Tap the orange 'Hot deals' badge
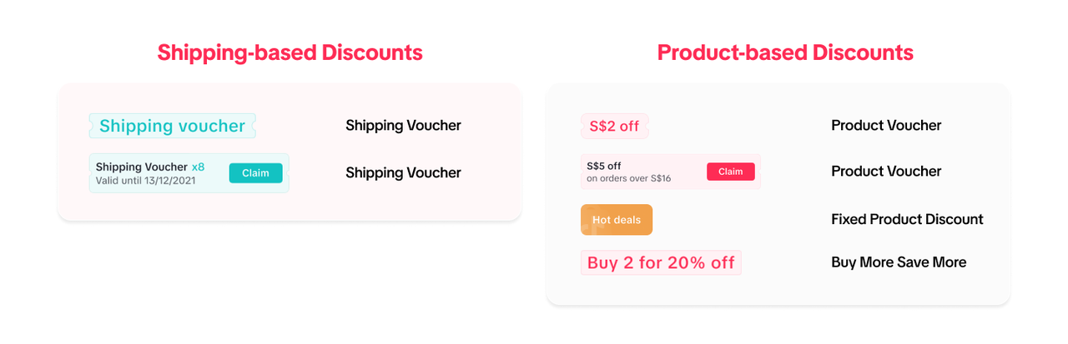Image resolution: width=1068 pixels, height=344 pixels. tap(617, 220)
